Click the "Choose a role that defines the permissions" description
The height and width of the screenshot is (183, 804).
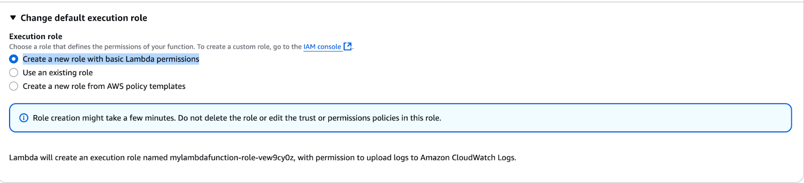(102, 47)
